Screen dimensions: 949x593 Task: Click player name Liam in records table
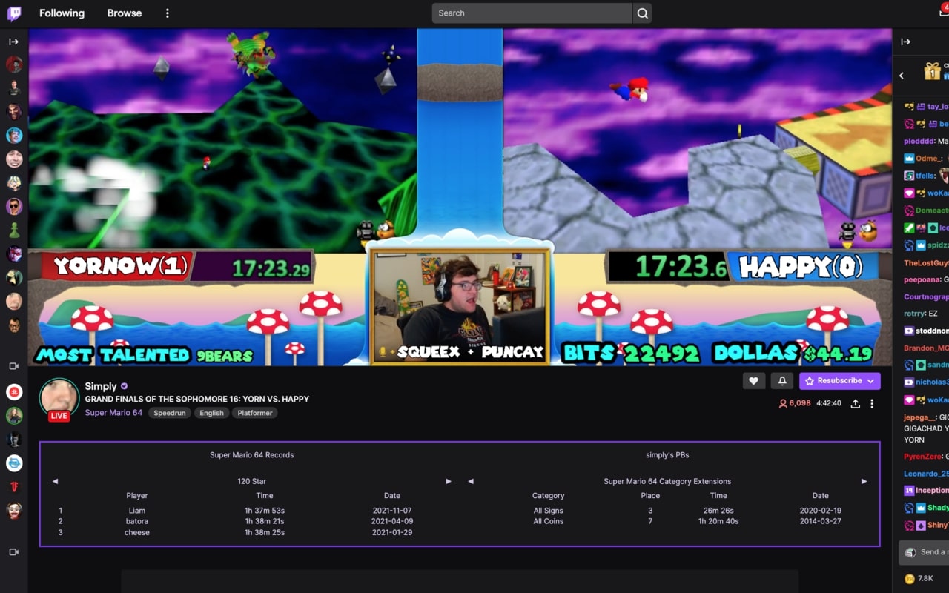(137, 511)
